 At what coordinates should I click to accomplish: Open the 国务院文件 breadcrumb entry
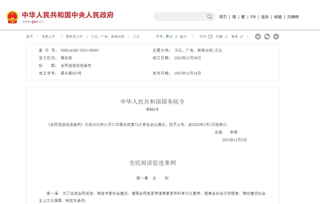[74, 36]
